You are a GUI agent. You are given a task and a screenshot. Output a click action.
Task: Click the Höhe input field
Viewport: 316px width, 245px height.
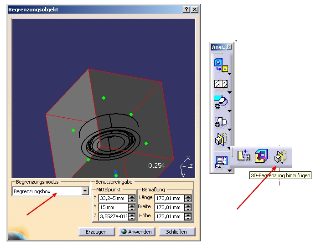169,216
